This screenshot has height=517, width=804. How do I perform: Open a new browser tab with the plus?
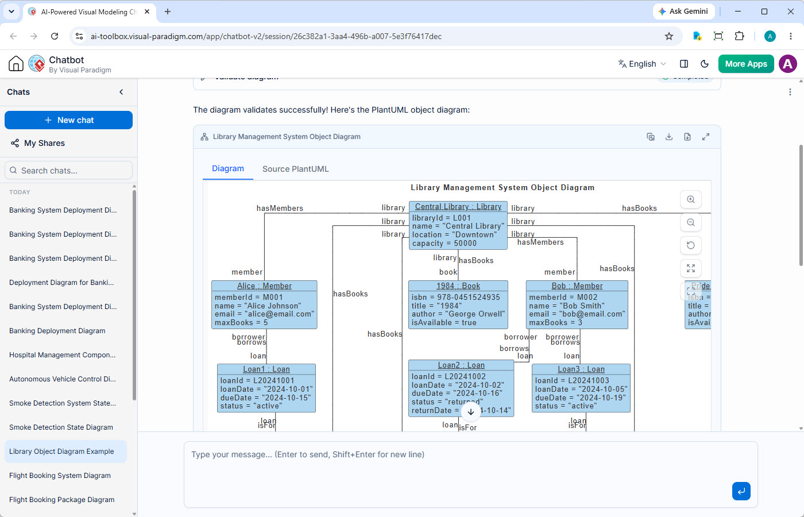[168, 11]
